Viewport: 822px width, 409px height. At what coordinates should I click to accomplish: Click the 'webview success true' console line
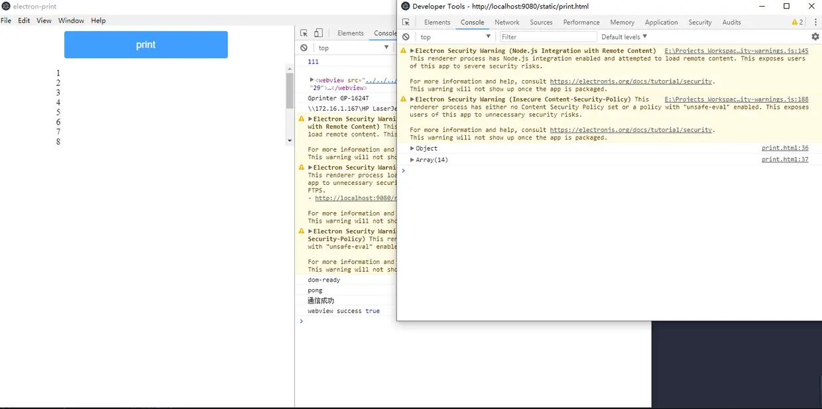click(x=344, y=311)
